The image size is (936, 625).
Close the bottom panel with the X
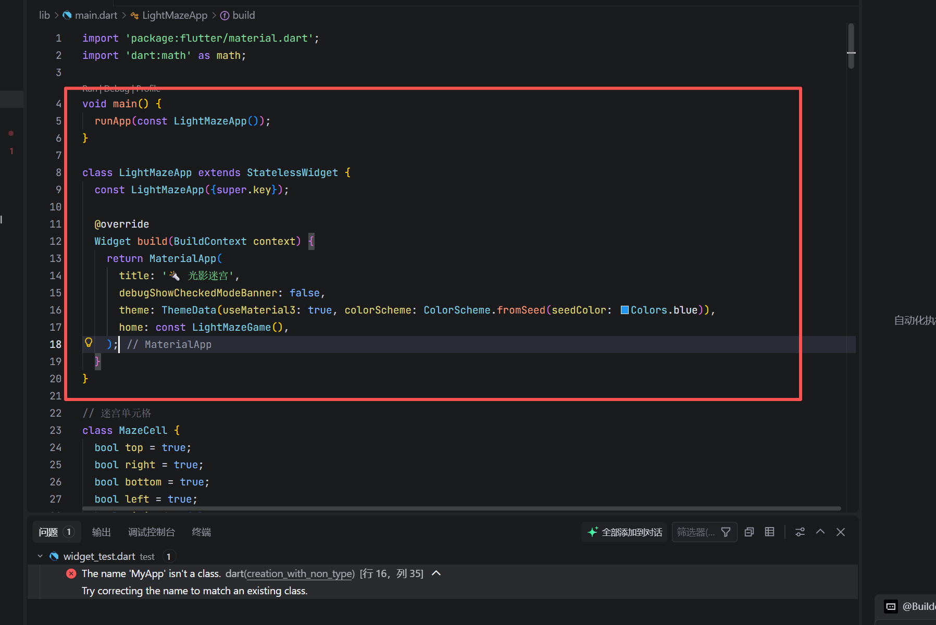841,532
